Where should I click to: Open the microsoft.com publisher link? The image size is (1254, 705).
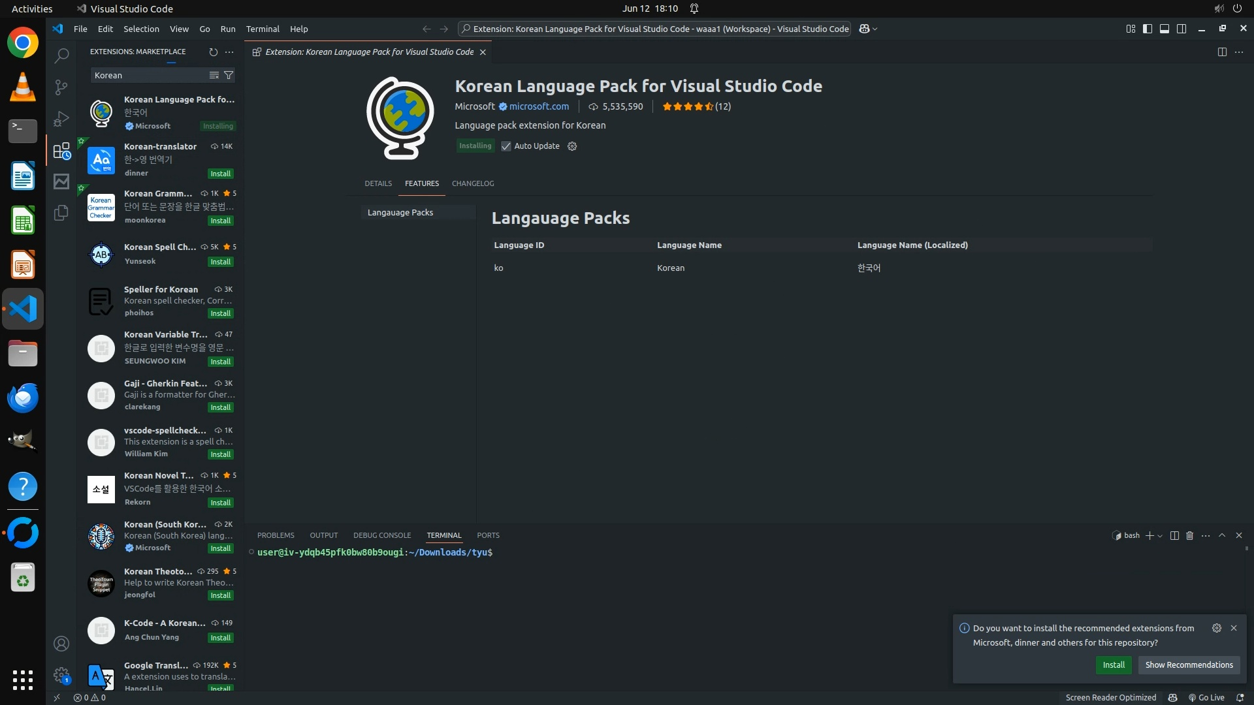point(539,106)
